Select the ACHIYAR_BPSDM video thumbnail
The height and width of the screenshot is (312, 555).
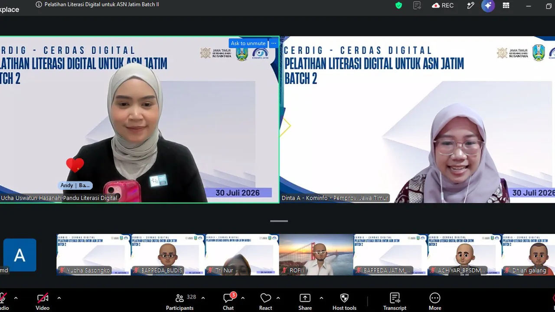[464, 255]
